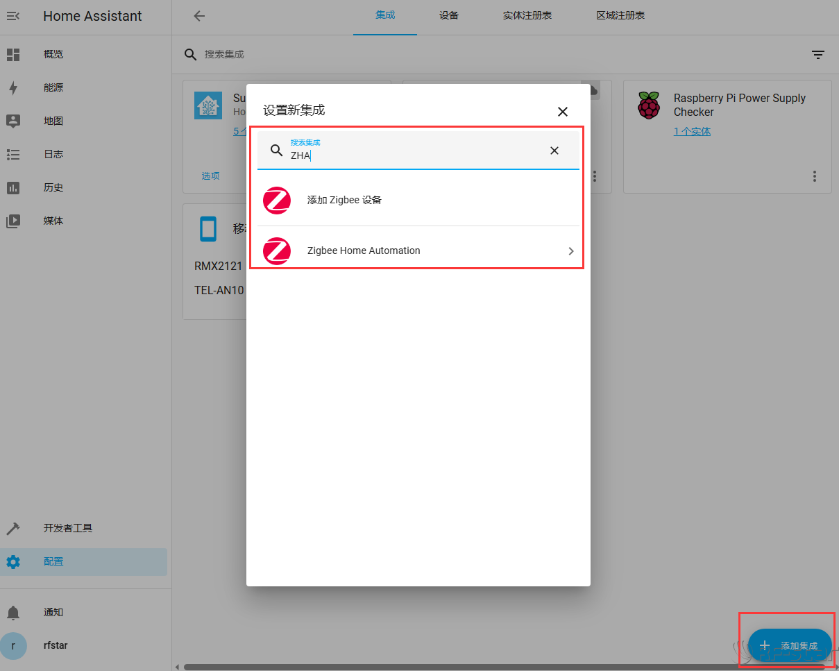Click the 选项 option link

[211, 176]
